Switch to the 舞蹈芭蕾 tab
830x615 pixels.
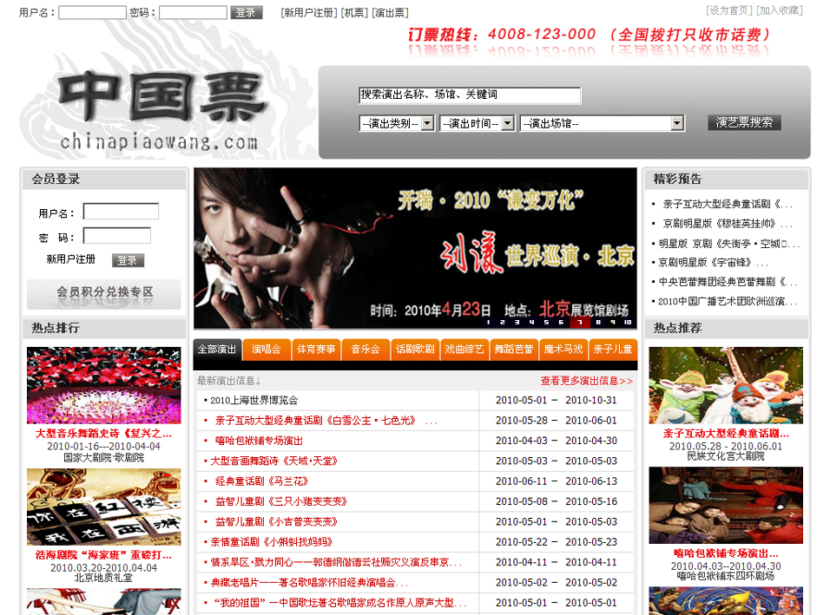pyautogui.click(x=513, y=350)
